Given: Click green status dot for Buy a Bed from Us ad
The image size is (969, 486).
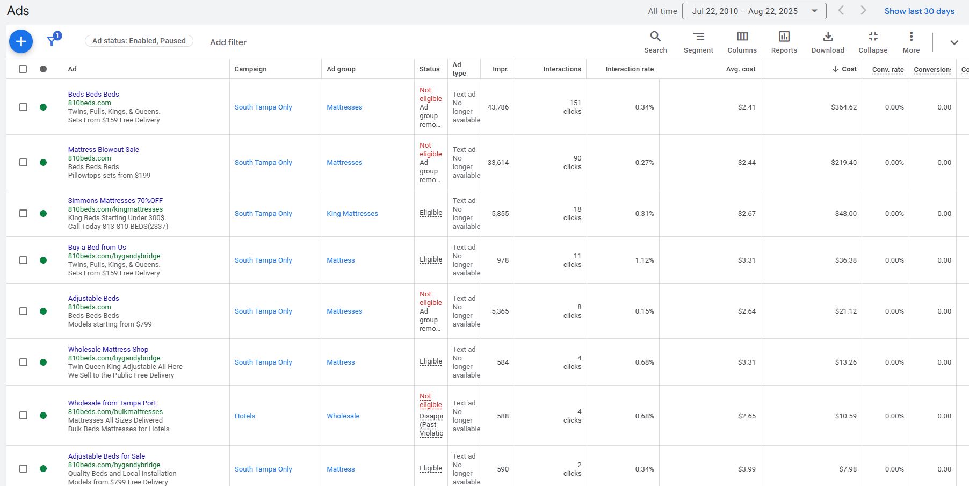Looking at the screenshot, I should click(44, 260).
